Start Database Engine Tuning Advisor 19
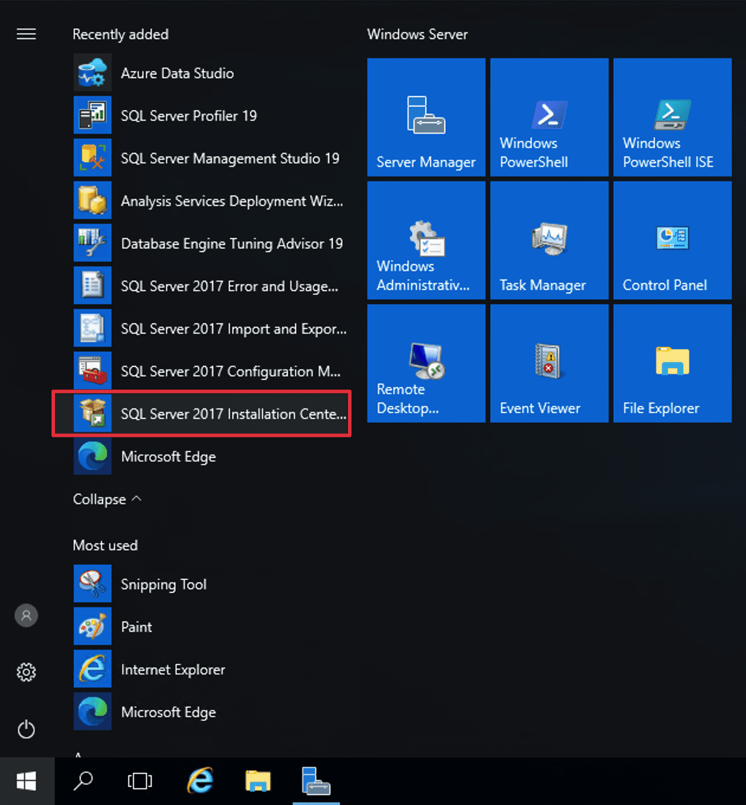The image size is (746, 805). [x=231, y=244]
